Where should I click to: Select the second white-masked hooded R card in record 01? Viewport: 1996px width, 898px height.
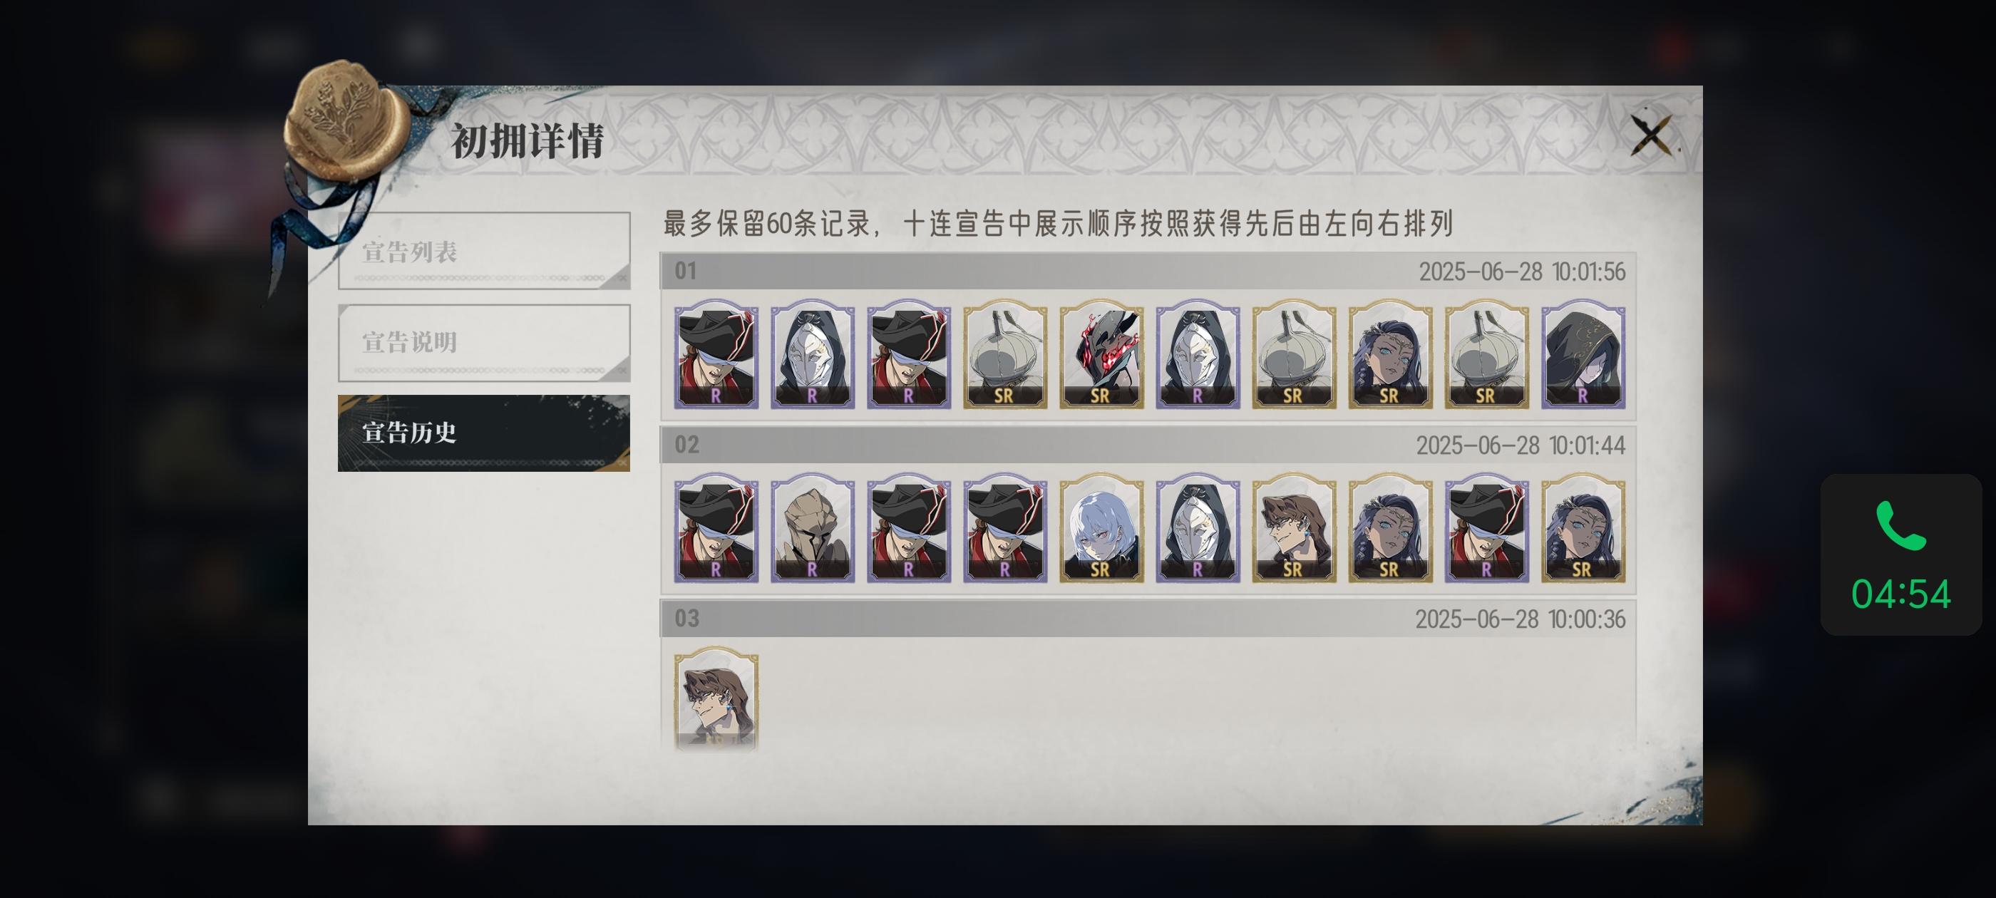pyautogui.click(x=1198, y=354)
